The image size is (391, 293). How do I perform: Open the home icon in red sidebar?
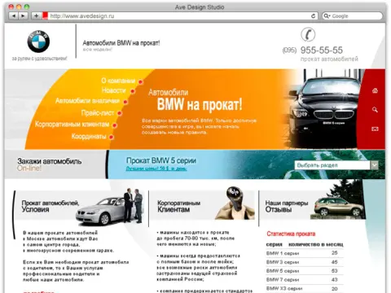pyautogui.click(x=375, y=90)
